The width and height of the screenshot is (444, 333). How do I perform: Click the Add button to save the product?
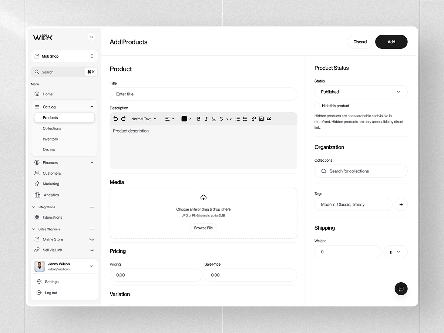click(391, 42)
